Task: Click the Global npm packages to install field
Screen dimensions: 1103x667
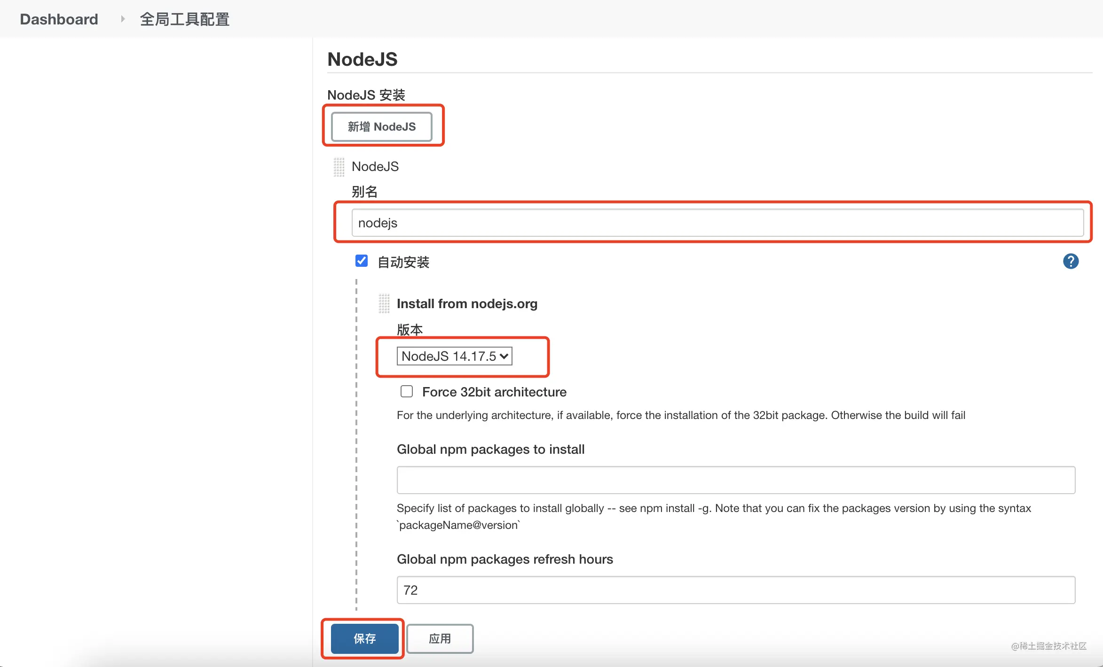Action: pyautogui.click(x=736, y=480)
